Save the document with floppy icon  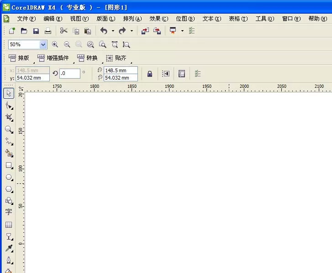coord(36,31)
